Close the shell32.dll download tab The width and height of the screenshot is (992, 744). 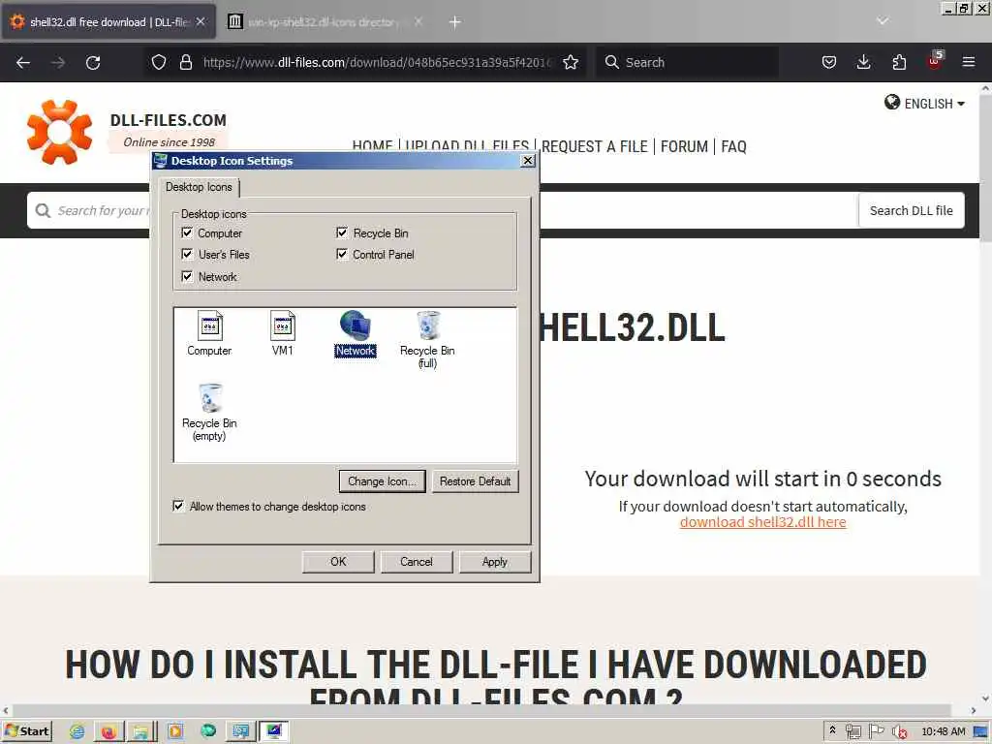[x=201, y=21]
